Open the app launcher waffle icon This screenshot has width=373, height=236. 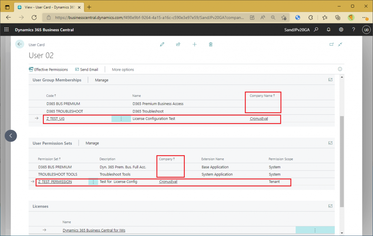coord(7,29)
